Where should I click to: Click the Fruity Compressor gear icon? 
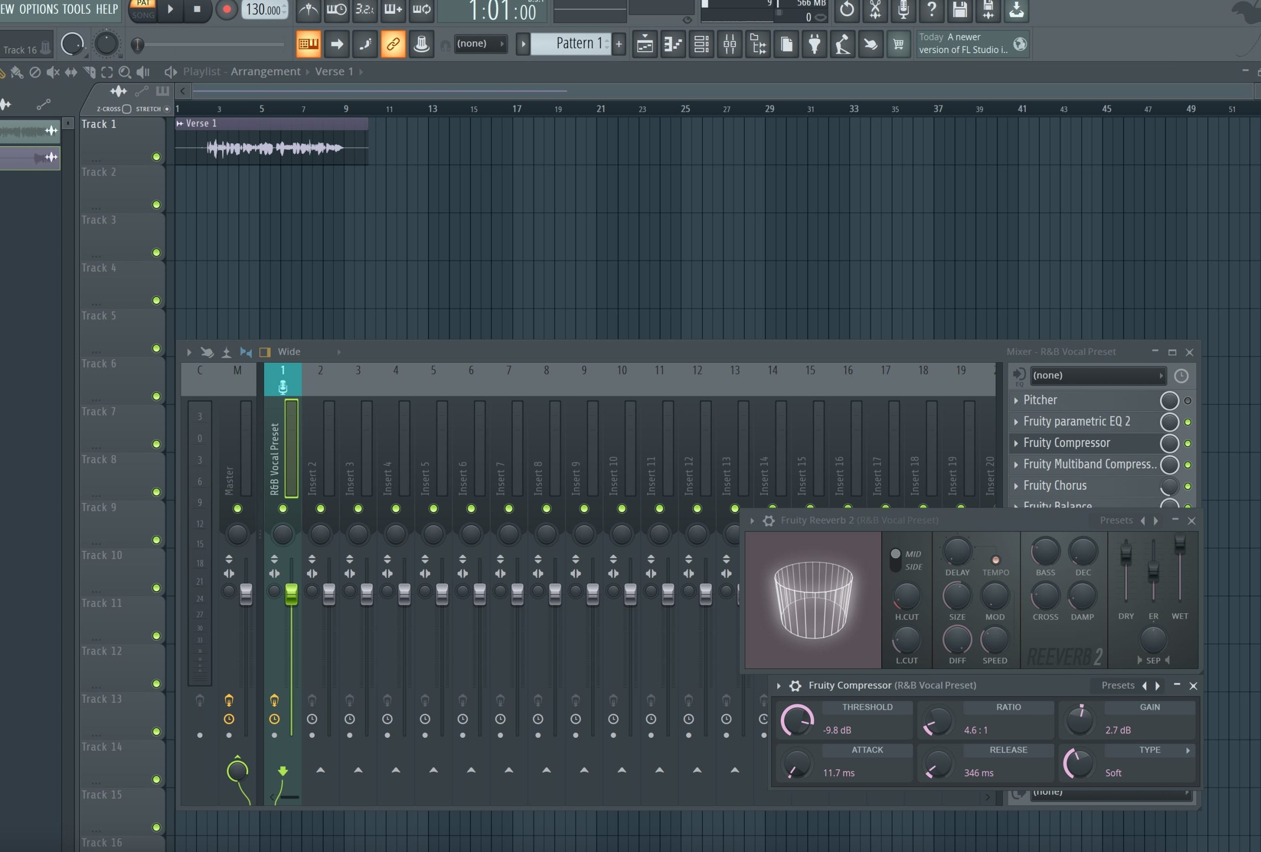[x=795, y=686]
